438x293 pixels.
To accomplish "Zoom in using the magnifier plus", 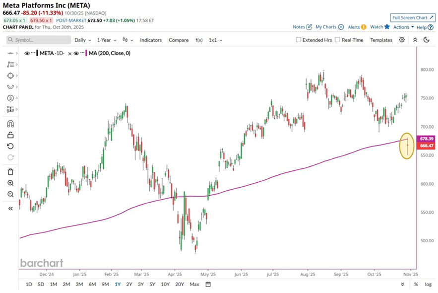I will click(10, 183).
